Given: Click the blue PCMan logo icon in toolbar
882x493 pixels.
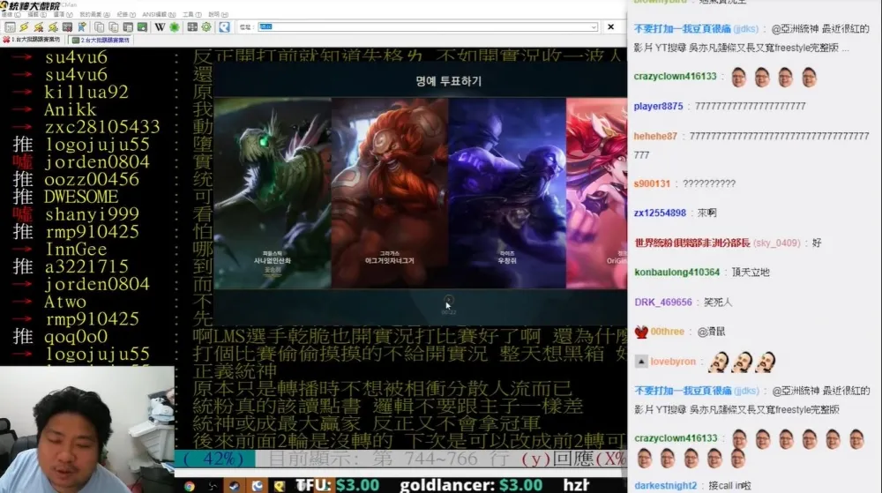Looking at the screenshot, I should point(224,27).
